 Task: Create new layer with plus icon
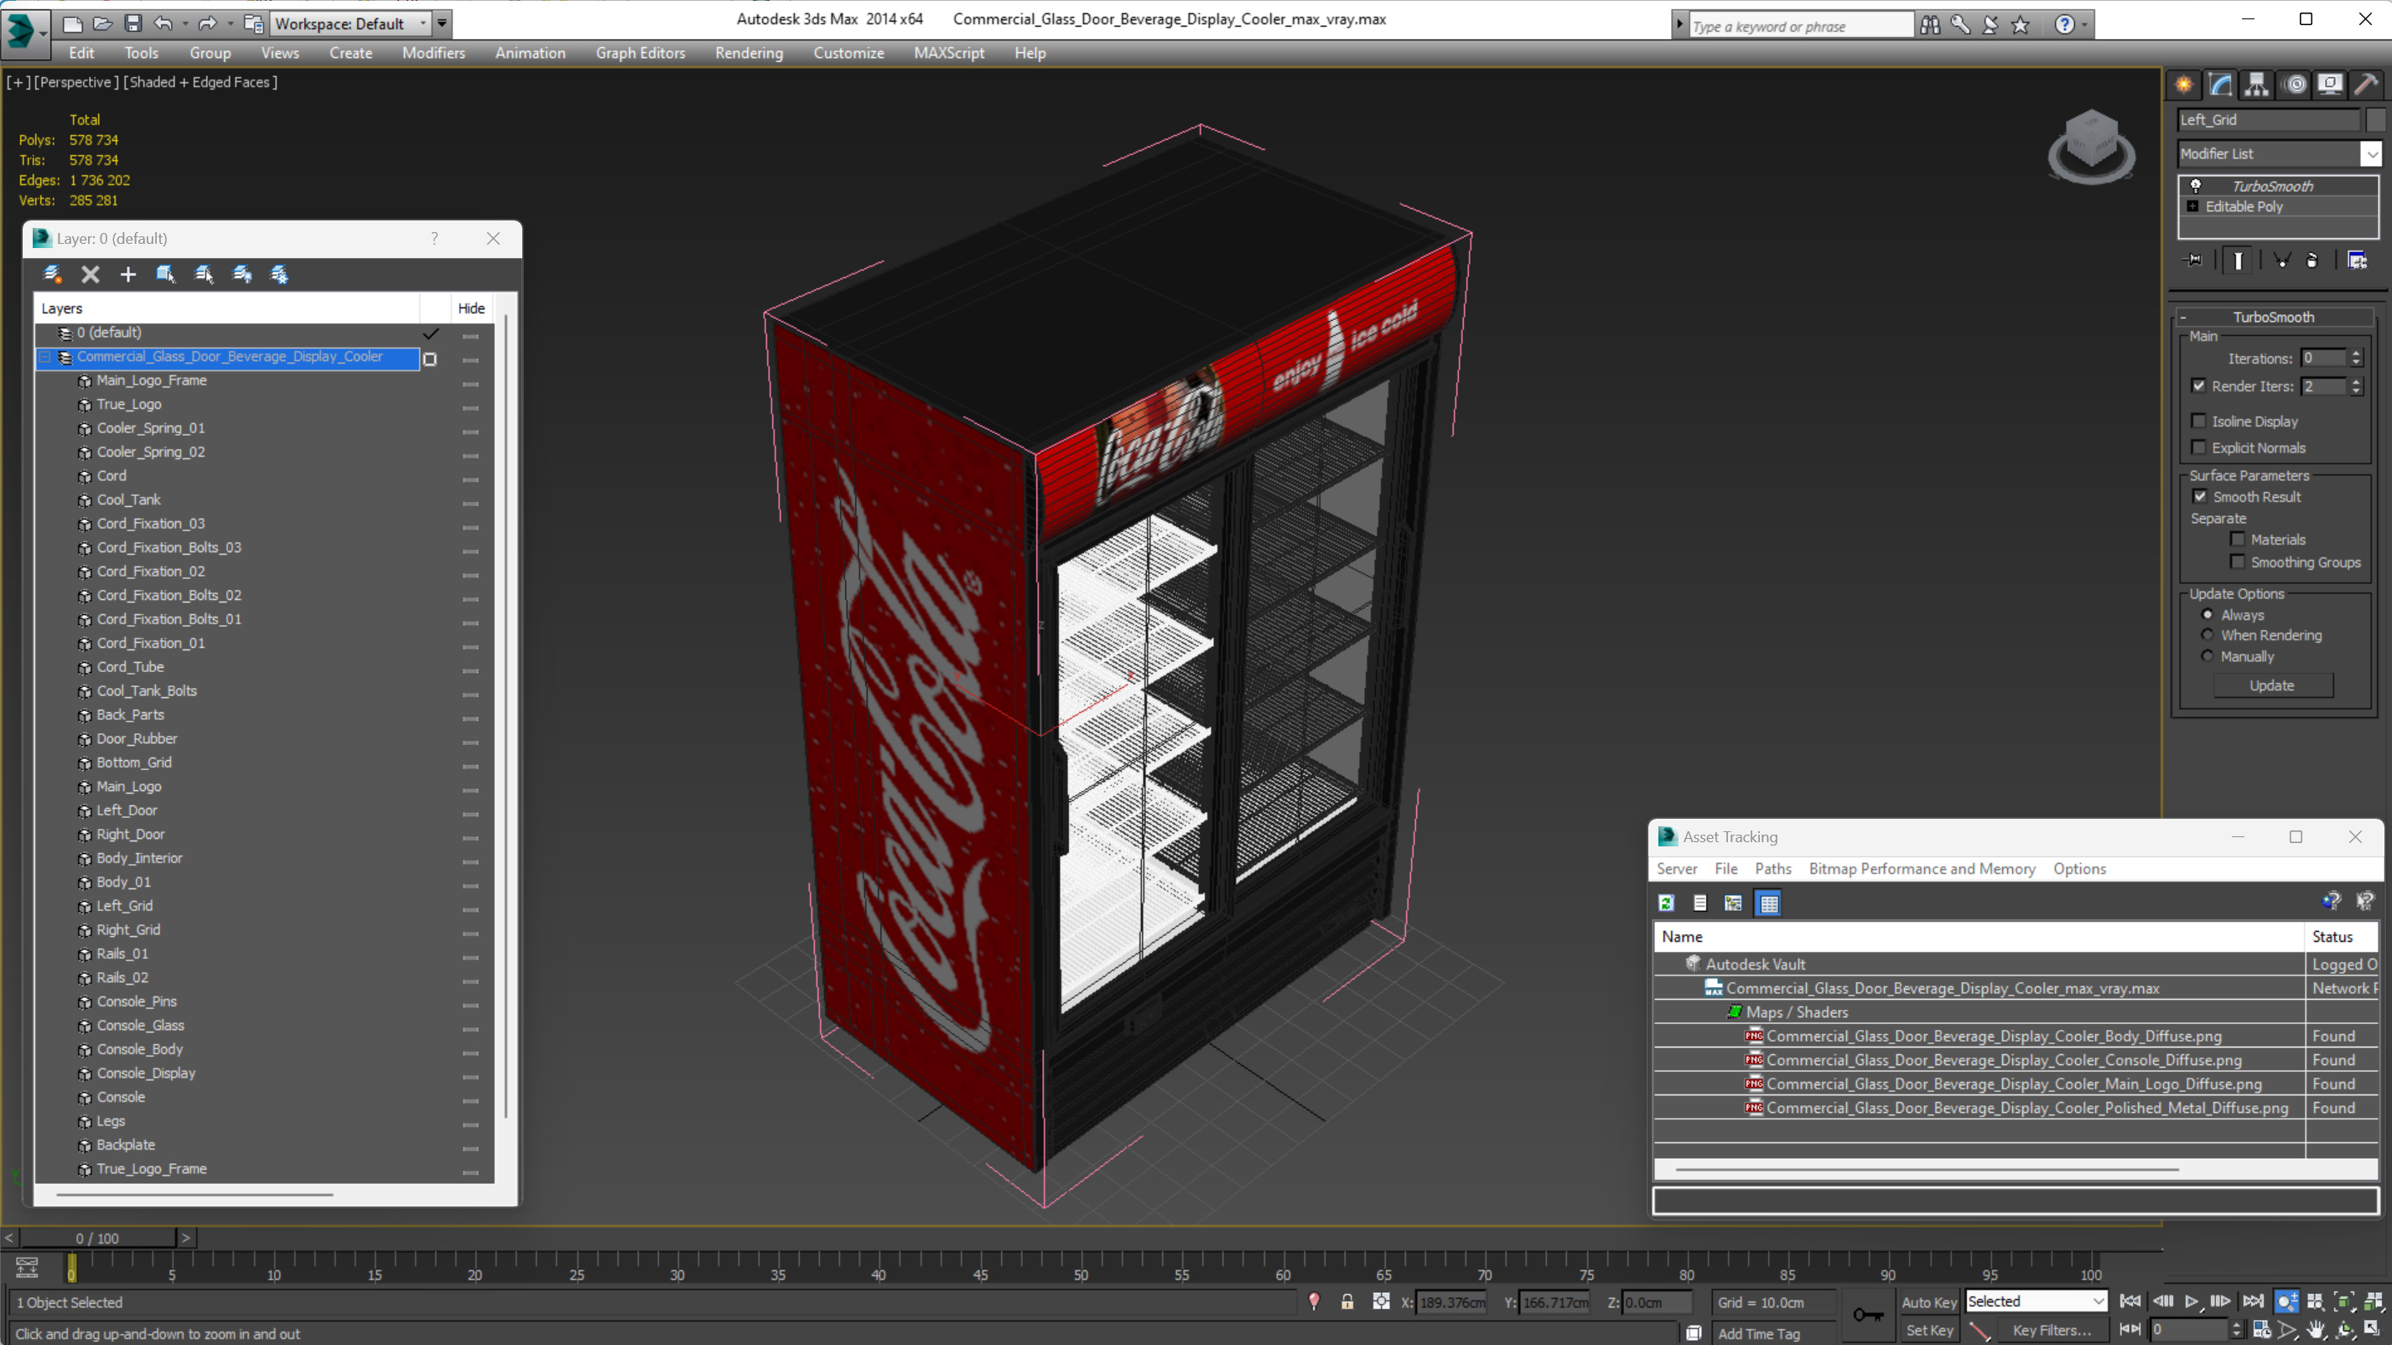(x=128, y=274)
